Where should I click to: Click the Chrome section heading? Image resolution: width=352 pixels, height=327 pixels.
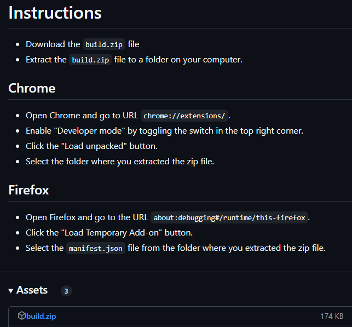pos(32,88)
